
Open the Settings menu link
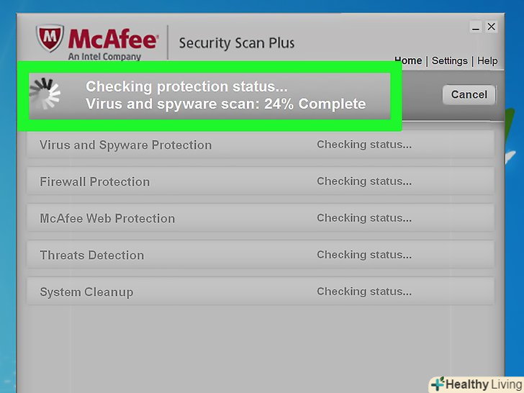click(x=450, y=60)
